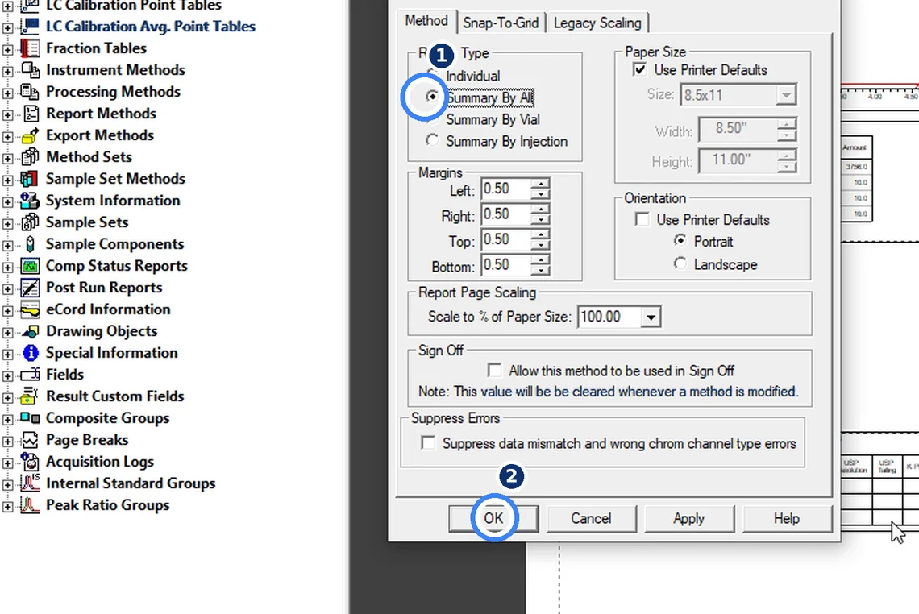The width and height of the screenshot is (919, 614).
Task: Expand the Drawing Objects tree node
Action: tap(7, 333)
